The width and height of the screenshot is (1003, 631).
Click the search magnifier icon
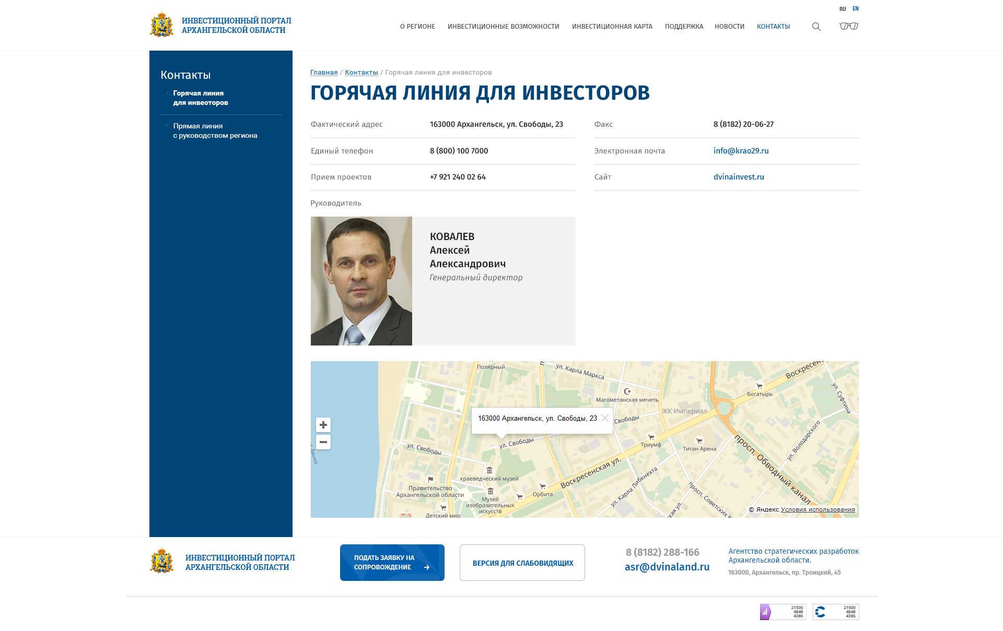tap(816, 27)
